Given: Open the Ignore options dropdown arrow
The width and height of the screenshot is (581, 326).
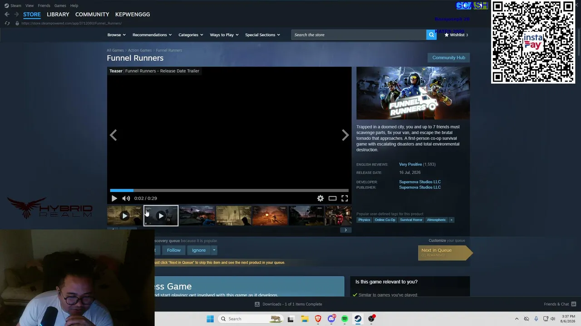Looking at the screenshot, I should 214,250.
